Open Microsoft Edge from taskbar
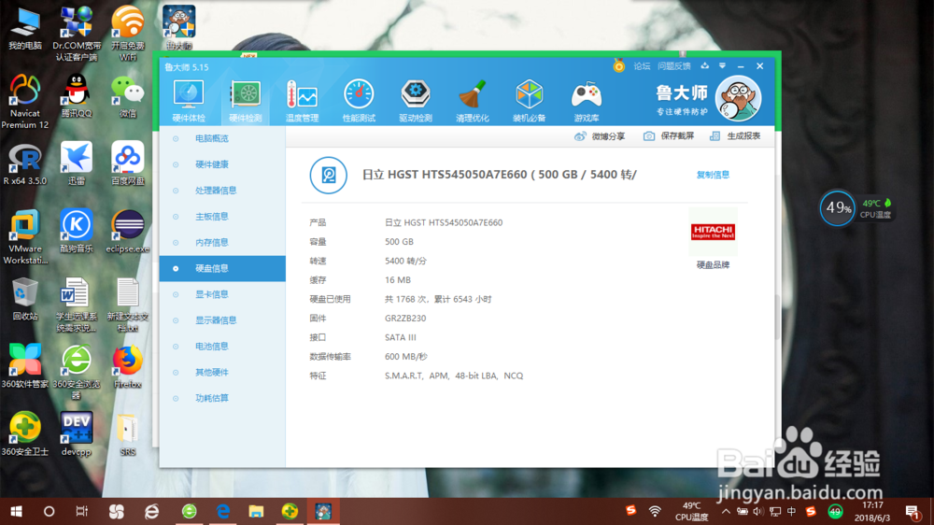This screenshot has width=934, height=525. pyautogui.click(x=223, y=511)
